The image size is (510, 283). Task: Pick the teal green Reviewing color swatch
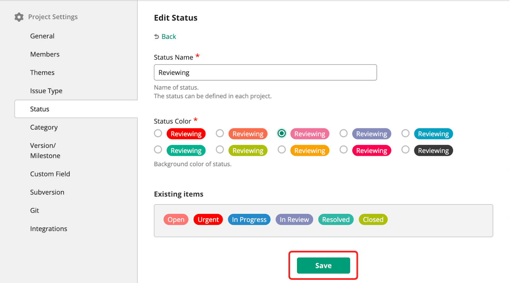point(186,151)
